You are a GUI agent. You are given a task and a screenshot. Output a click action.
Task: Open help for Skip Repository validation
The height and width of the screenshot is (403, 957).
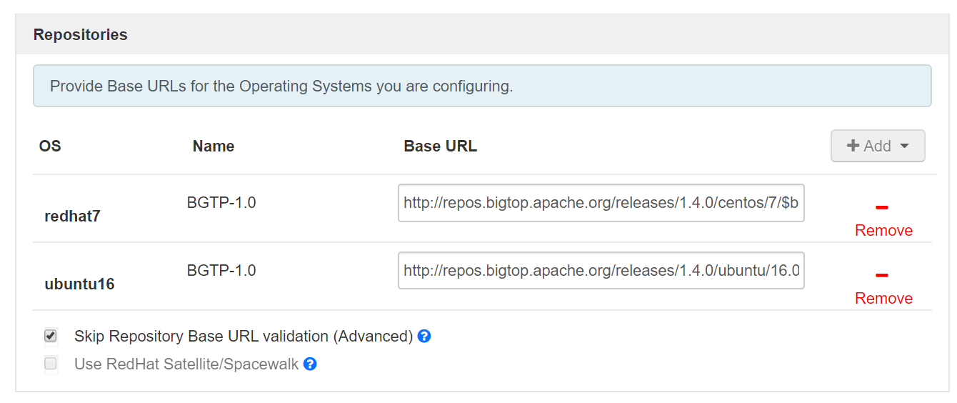[x=424, y=336]
